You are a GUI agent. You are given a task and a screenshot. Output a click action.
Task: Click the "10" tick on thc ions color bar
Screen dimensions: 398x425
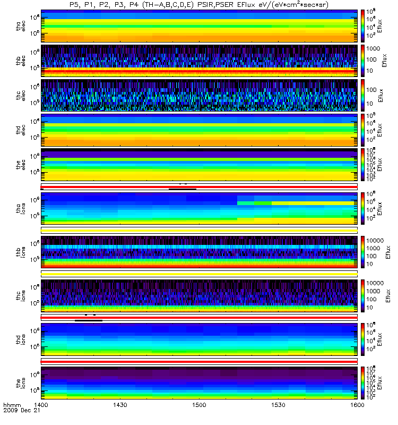370,308
